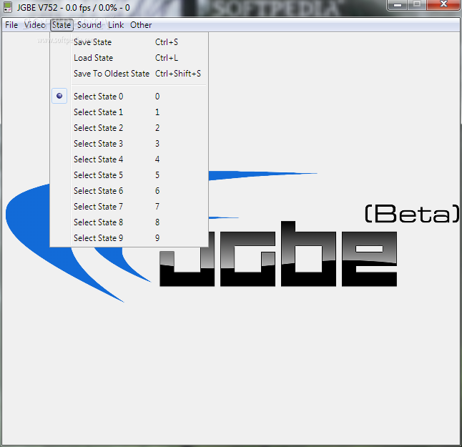Choose Load State from the menu
Image resolution: width=462 pixels, height=447 pixels.
coord(129,58)
